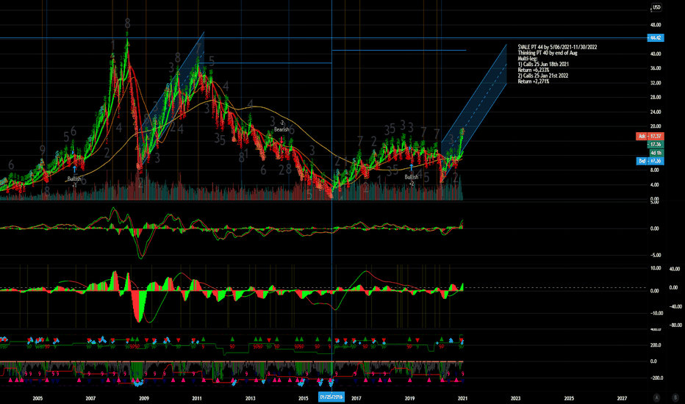Click the 200.0 value on lower indicator axis
This screenshot has width=685, height=404.
click(x=656, y=345)
